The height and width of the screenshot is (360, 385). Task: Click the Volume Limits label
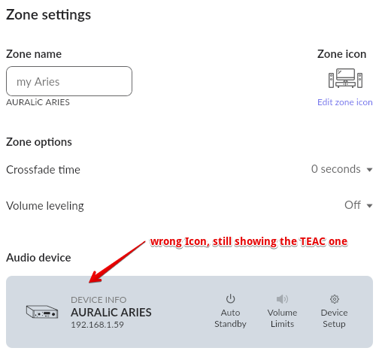pyautogui.click(x=282, y=318)
